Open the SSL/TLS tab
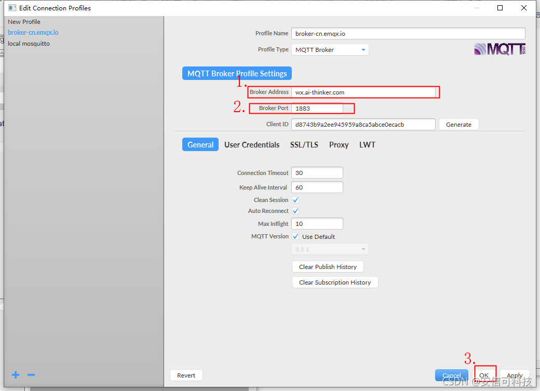 click(304, 145)
